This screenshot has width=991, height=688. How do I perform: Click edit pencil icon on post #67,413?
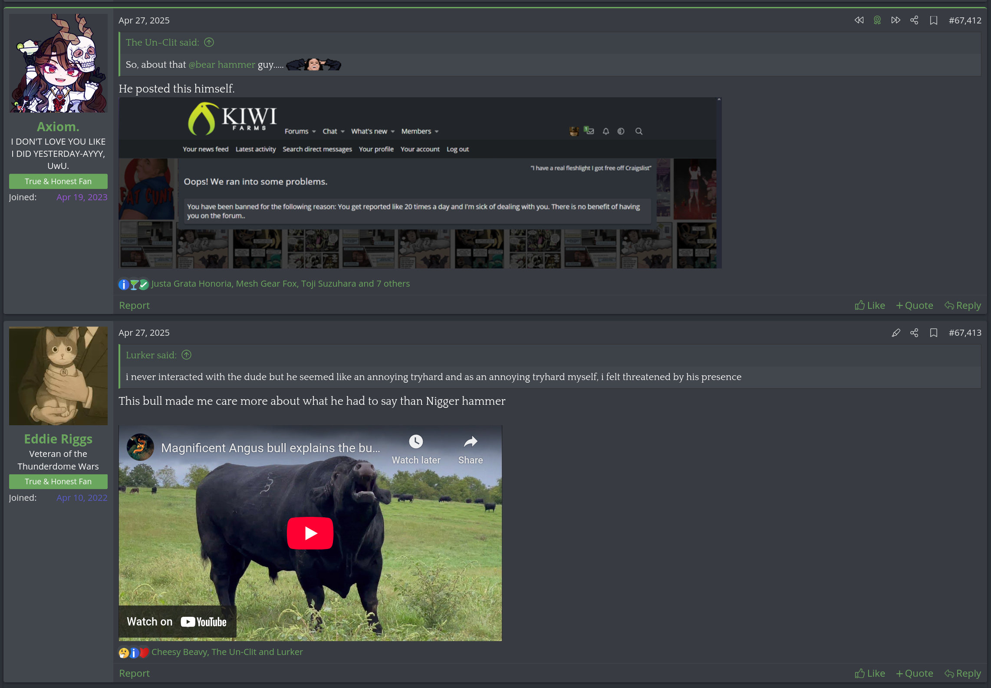[896, 333]
